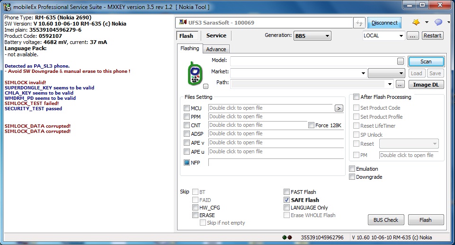This screenshot has width=455, height=245.
Task: Enable After Flash Processing checkbox
Action: coord(356,97)
